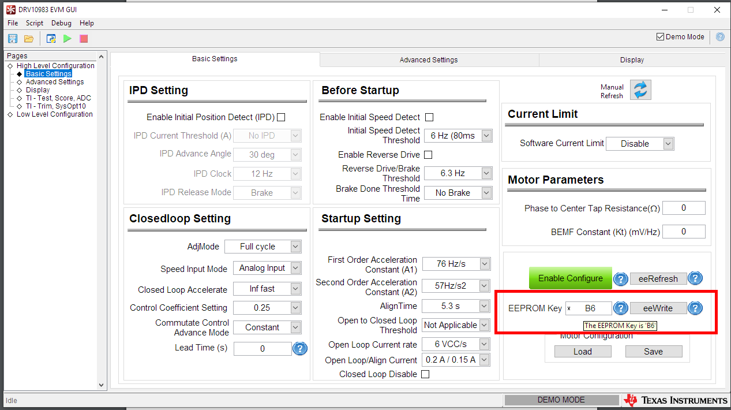
Task: Tick the Closed Loop Disable checkbox
Action: (x=425, y=374)
